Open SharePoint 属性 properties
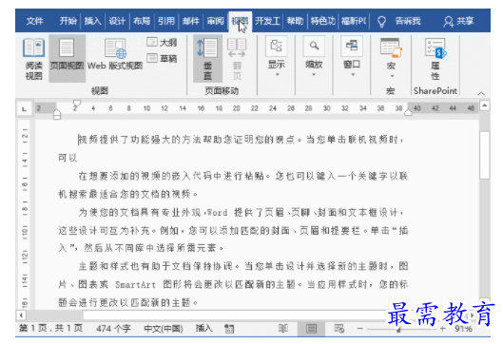Screen dimensions: 503x344 [435, 59]
